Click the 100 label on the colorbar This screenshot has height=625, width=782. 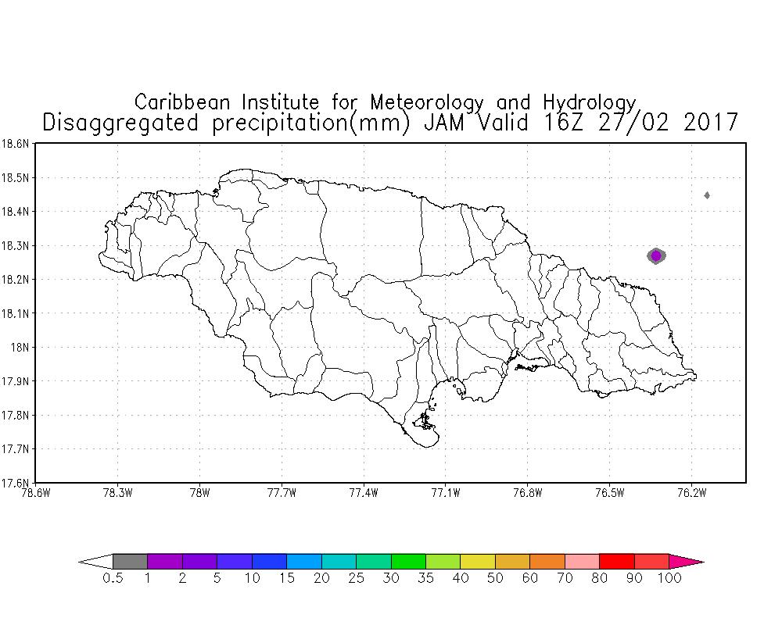(x=669, y=579)
